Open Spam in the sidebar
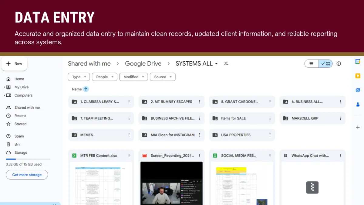This screenshot has width=364, height=205. tap(19, 136)
